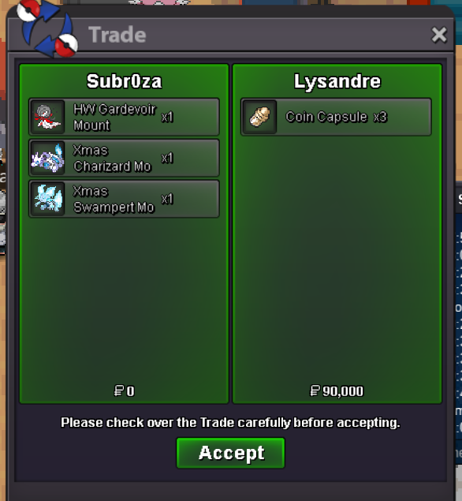Click the trade warning message text
The height and width of the screenshot is (501, 462).
pyautogui.click(x=230, y=423)
